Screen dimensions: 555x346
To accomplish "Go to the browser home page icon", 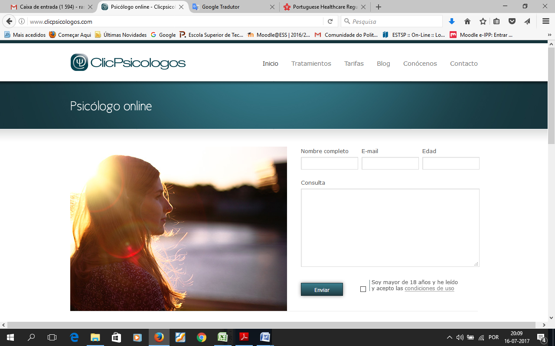I will [467, 22].
